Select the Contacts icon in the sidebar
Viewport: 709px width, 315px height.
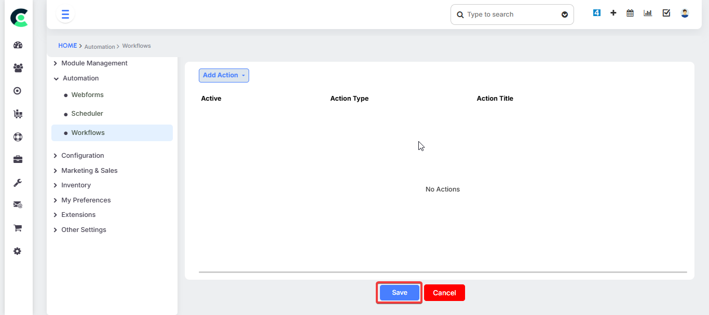[x=18, y=68]
